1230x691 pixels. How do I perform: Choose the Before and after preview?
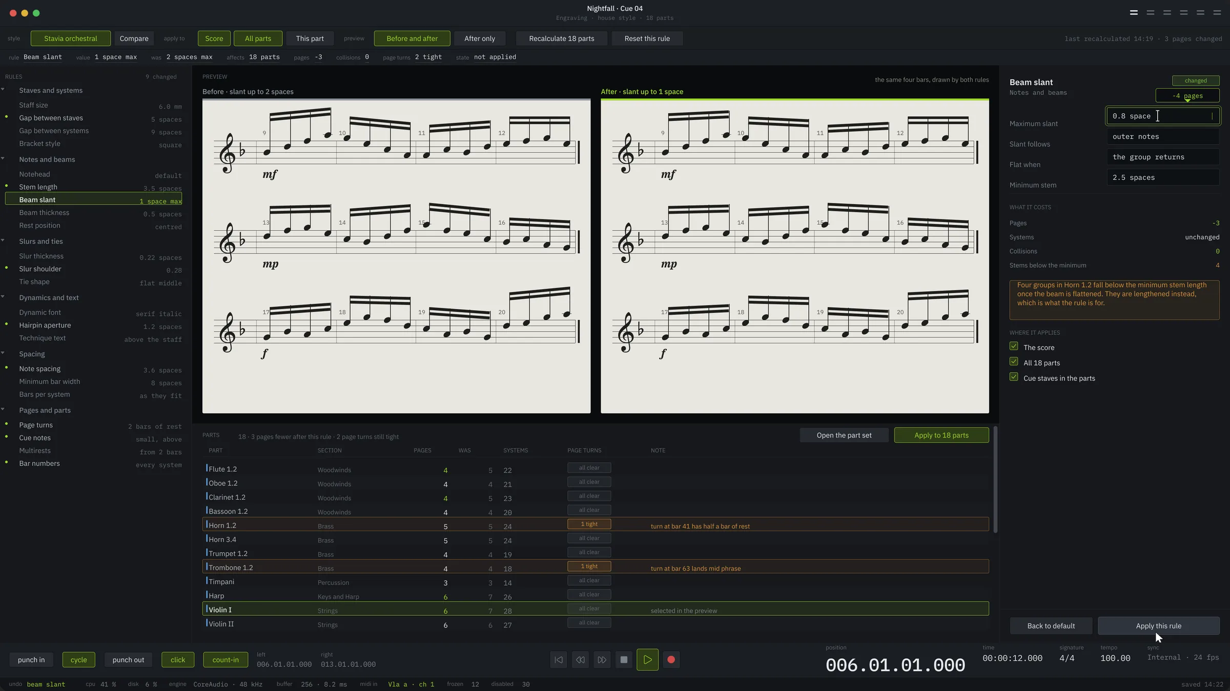point(412,38)
